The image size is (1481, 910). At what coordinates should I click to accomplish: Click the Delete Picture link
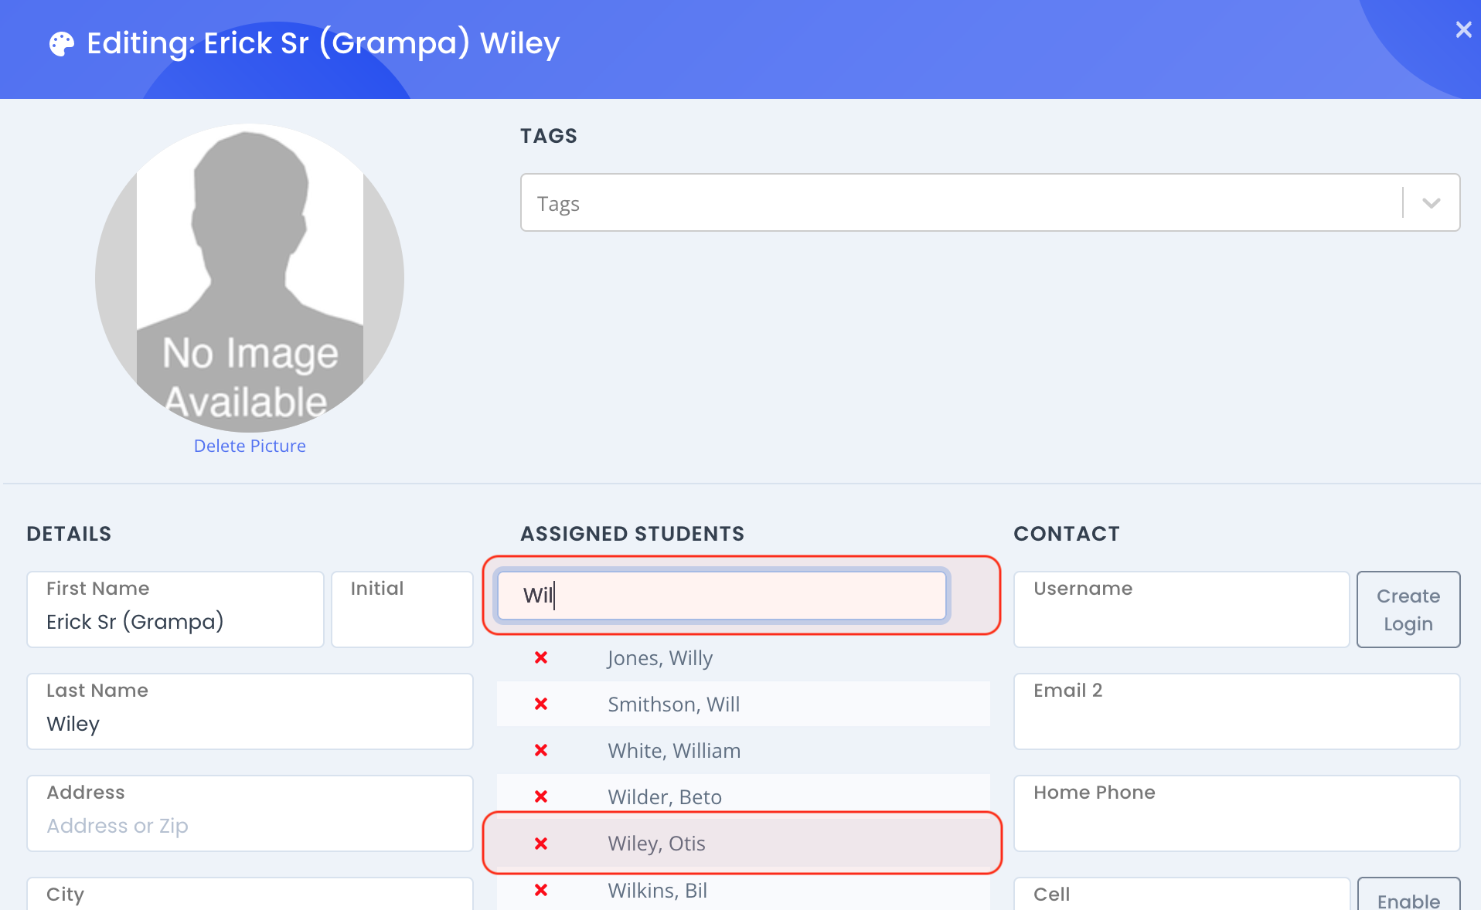click(x=250, y=446)
